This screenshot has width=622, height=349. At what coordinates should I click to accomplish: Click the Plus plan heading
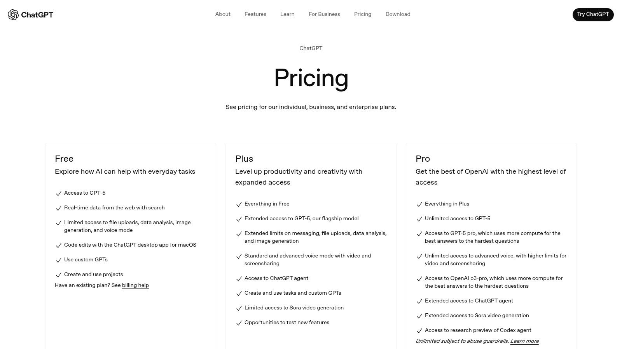[x=244, y=159]
